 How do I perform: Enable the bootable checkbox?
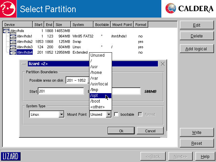click(116, 115)
